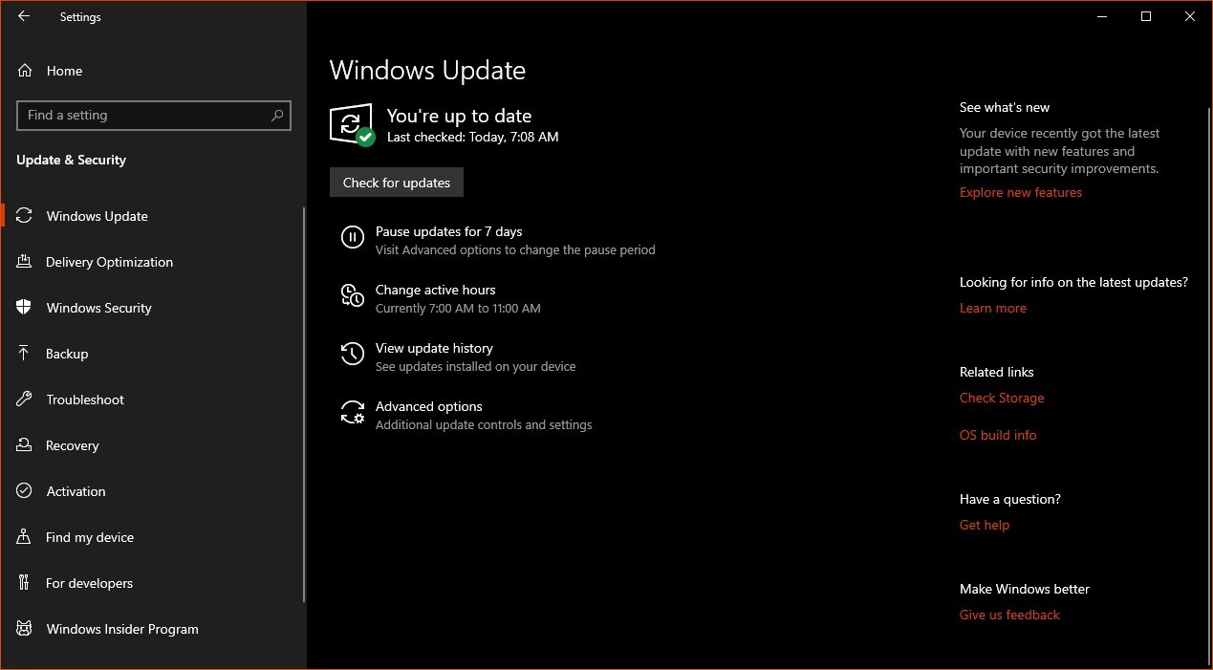Click the Learn more link

click(993, 308)
